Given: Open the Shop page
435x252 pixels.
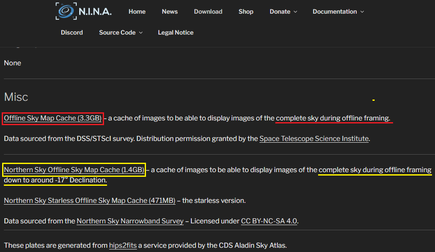Looking at the screenshot, I should (246, 12).
